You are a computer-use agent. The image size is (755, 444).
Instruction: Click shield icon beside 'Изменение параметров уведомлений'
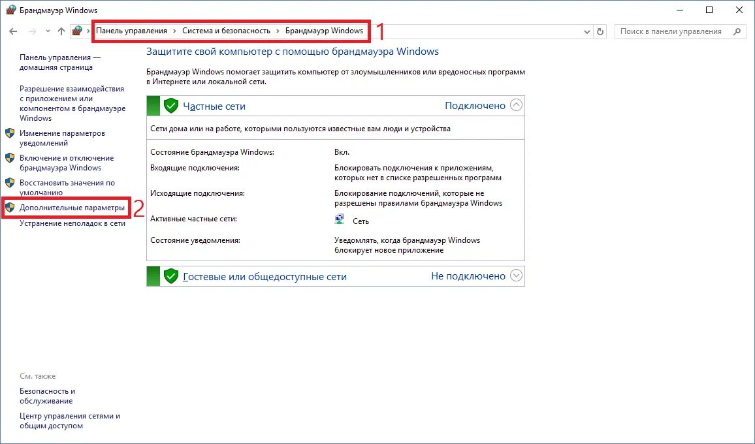pos(10,133)
